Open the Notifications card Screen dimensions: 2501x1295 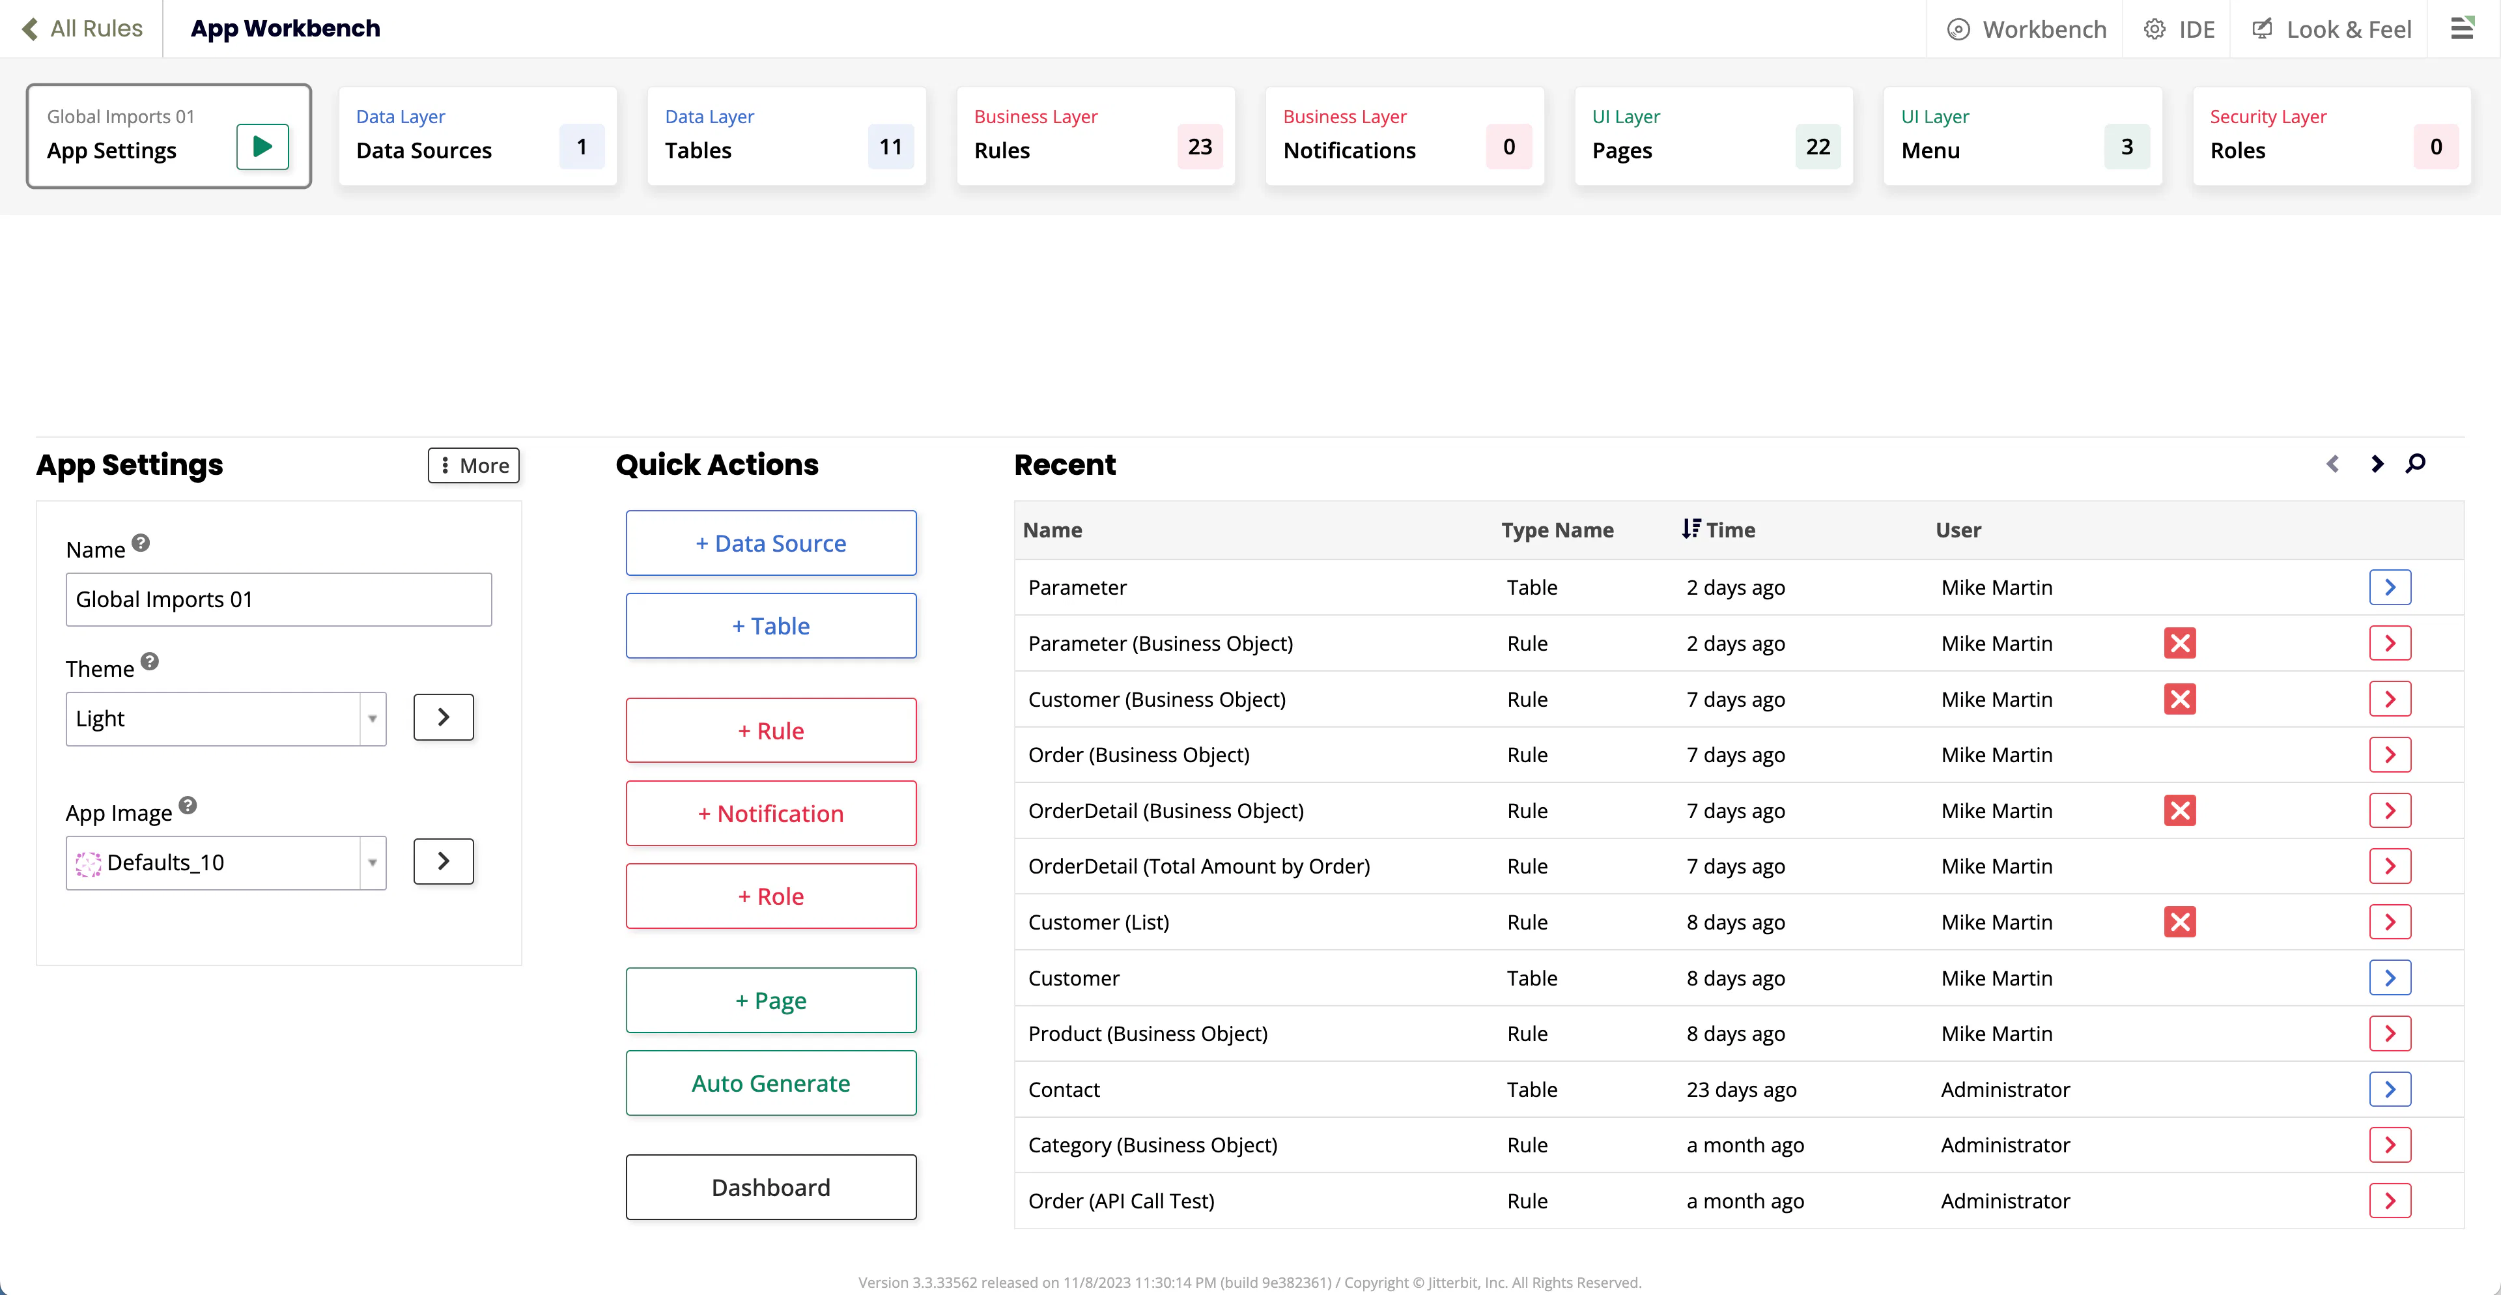click(1405, 136)
